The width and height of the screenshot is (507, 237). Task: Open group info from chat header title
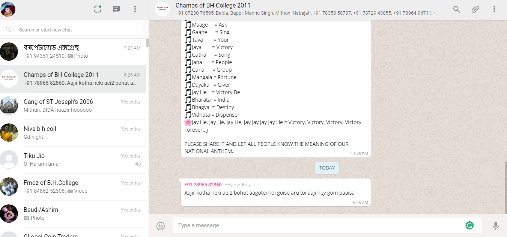pyautogui.click(x=213, y=6)
